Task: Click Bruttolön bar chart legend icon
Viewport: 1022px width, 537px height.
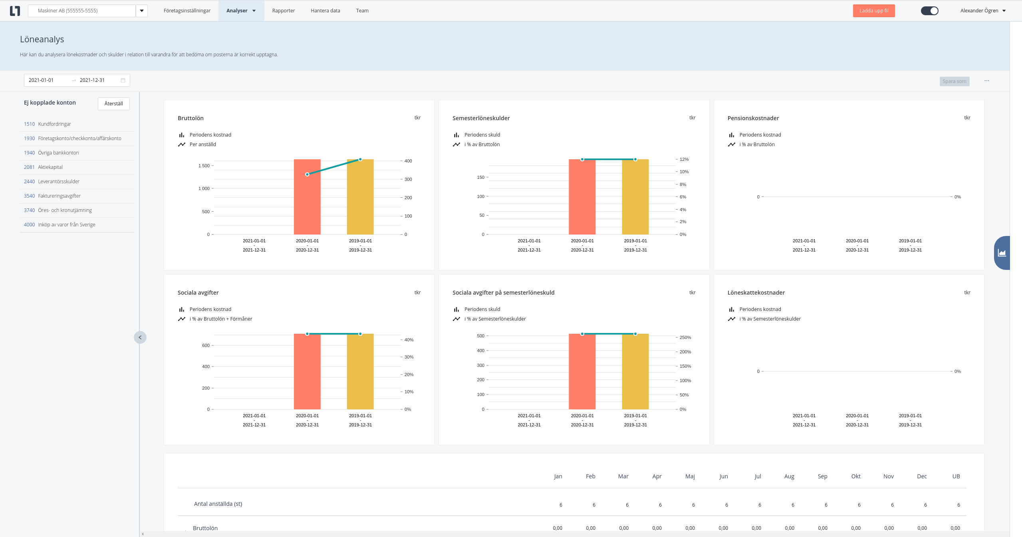Action: point(182,135)
